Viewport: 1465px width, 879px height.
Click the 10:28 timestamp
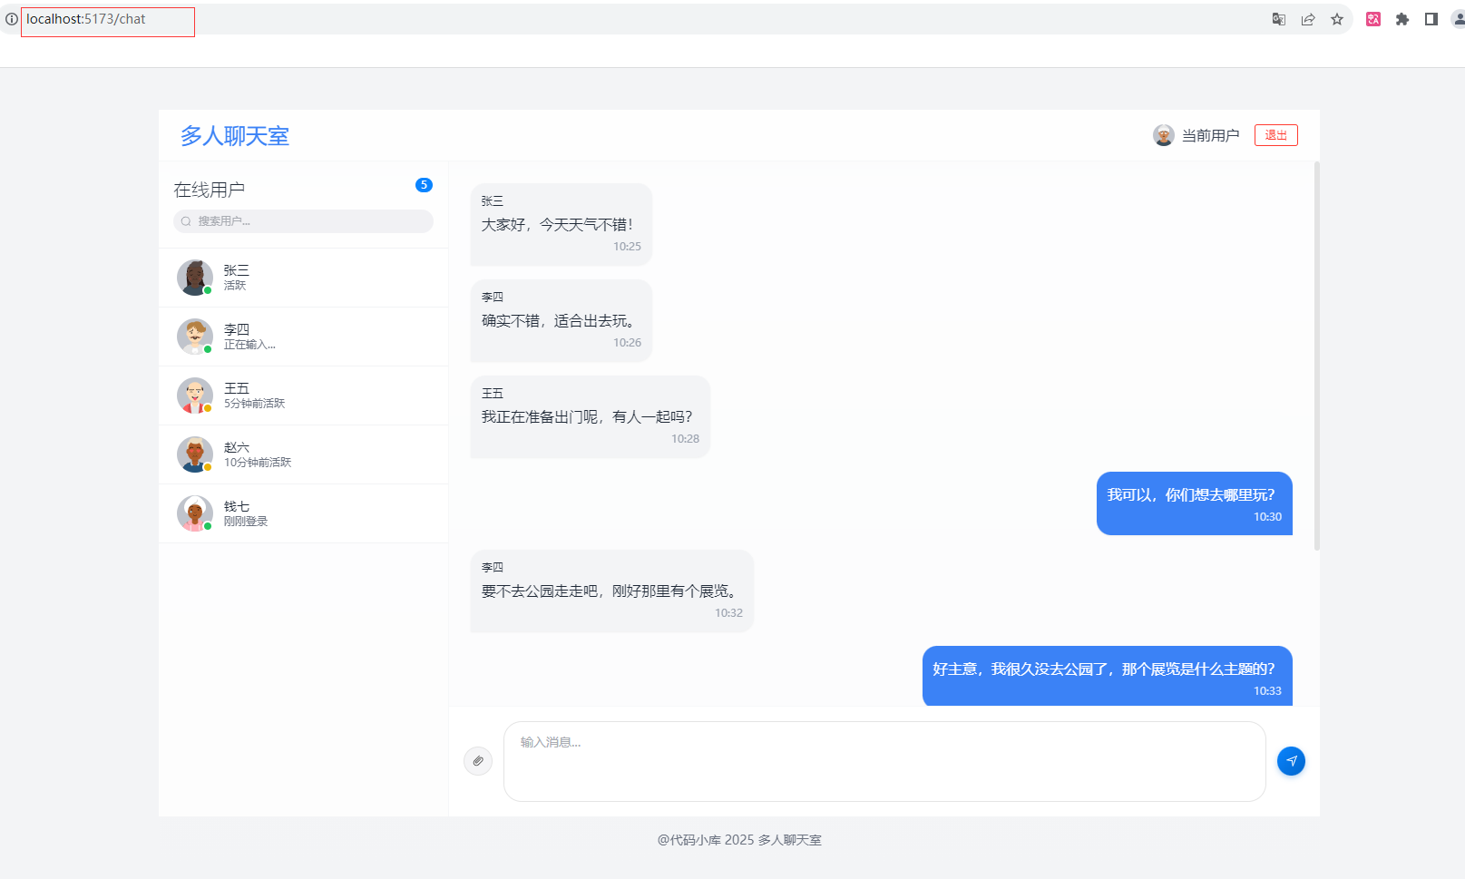[x=685, y=439]
